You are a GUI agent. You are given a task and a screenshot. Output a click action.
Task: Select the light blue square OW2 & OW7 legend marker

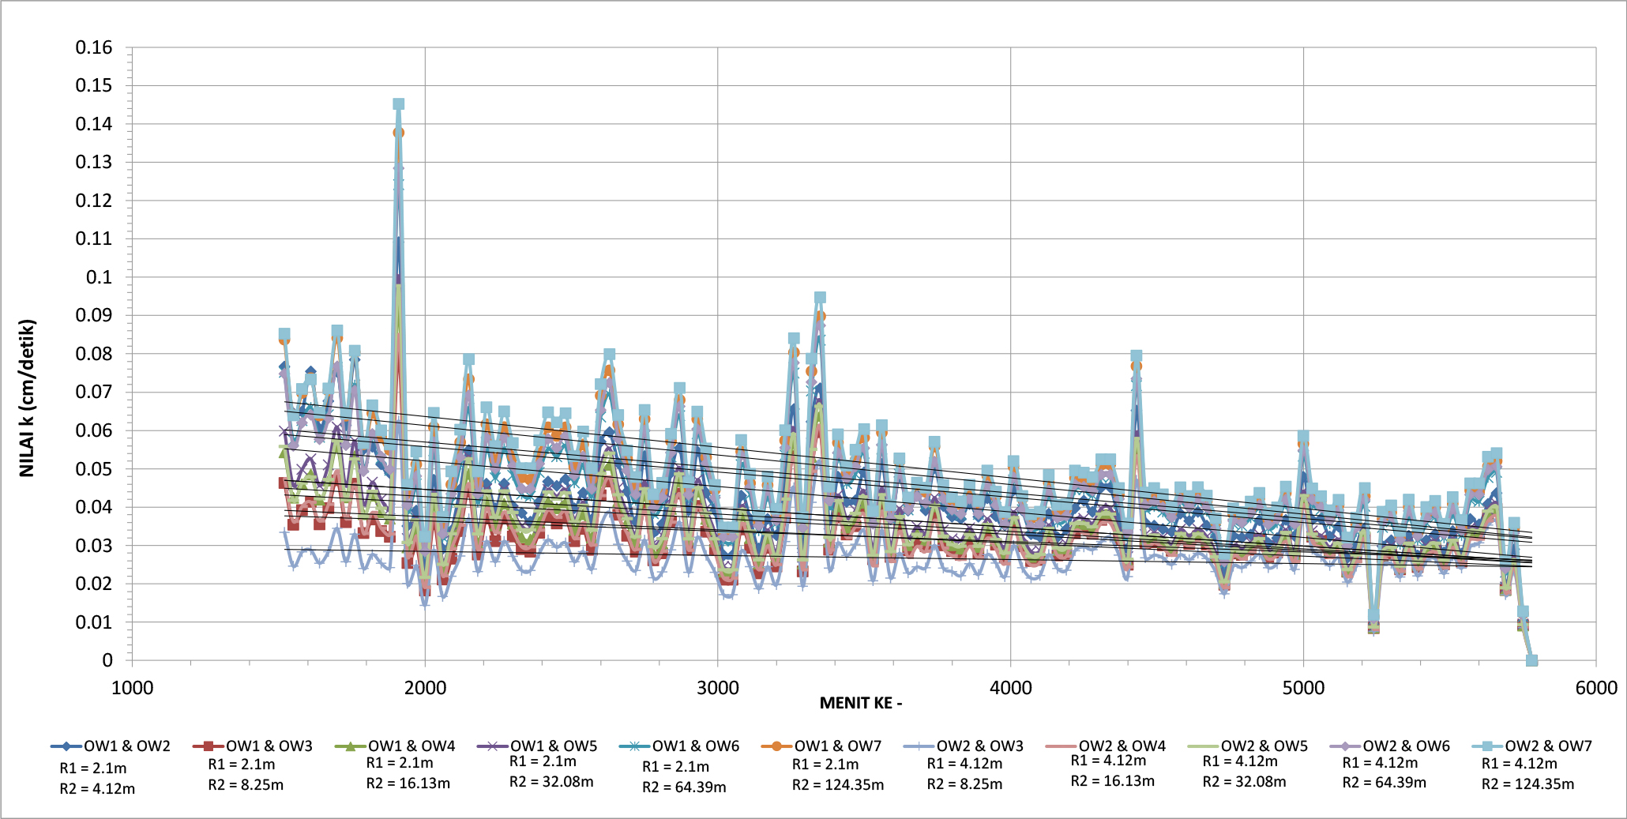click(1487, 746)
